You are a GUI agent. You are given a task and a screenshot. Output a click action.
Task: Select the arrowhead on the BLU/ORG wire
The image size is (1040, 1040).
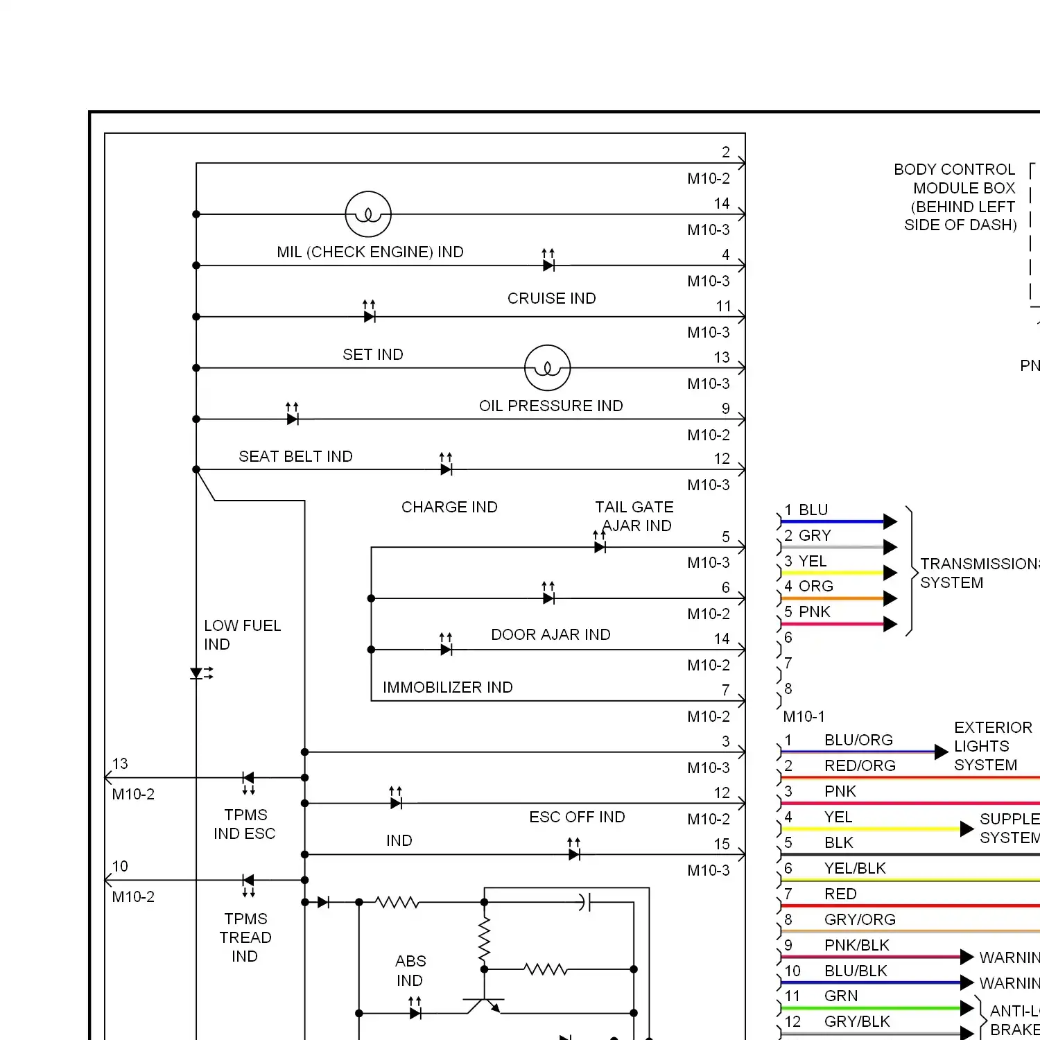942,752
